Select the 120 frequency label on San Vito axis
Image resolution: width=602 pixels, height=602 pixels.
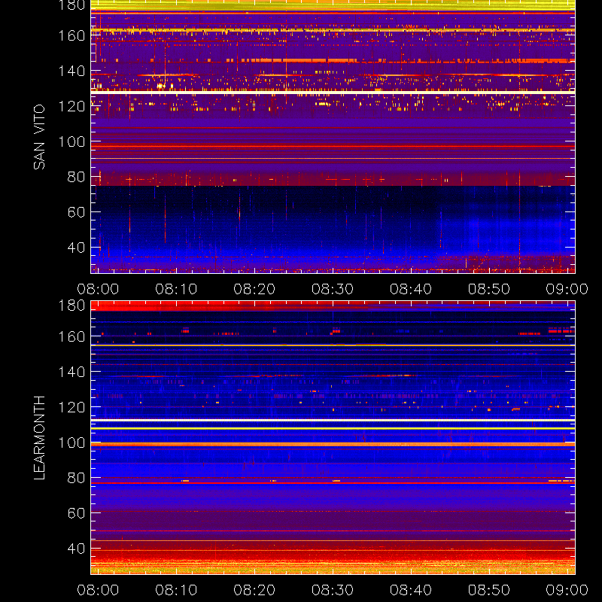click(x=71, y=106)
